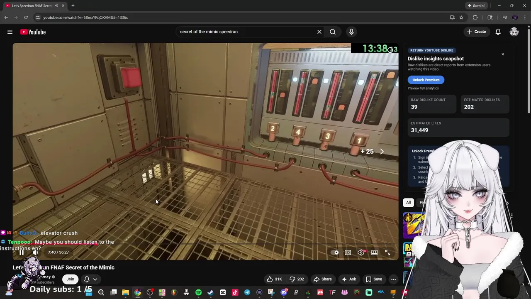
Task: Open the YouTube guide hamburger menu
Action: click(10, 32)
